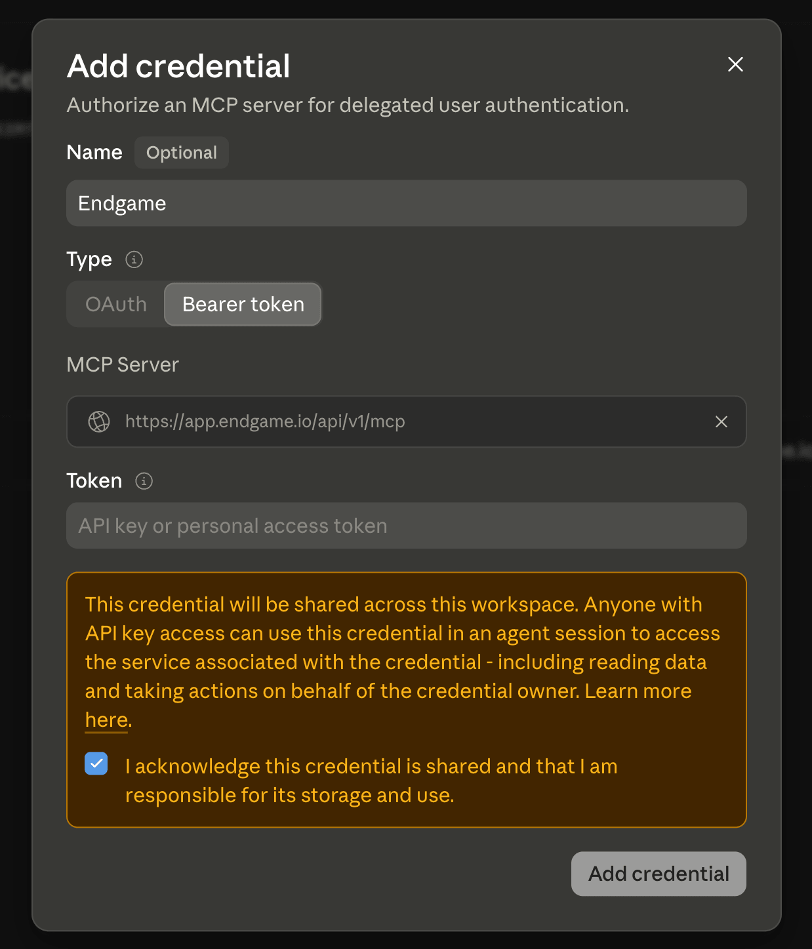Image resolution: width=812 pixels, height=949 pixels.
Task: Click the MCP Server label
Action: click(x=123, y=364)
